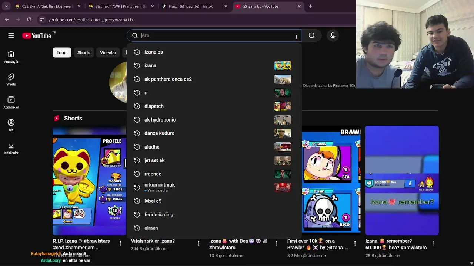Open the Bea and Rico short thumbnail
The width and height of the screenshot is (474, 266).
(331, 180)
